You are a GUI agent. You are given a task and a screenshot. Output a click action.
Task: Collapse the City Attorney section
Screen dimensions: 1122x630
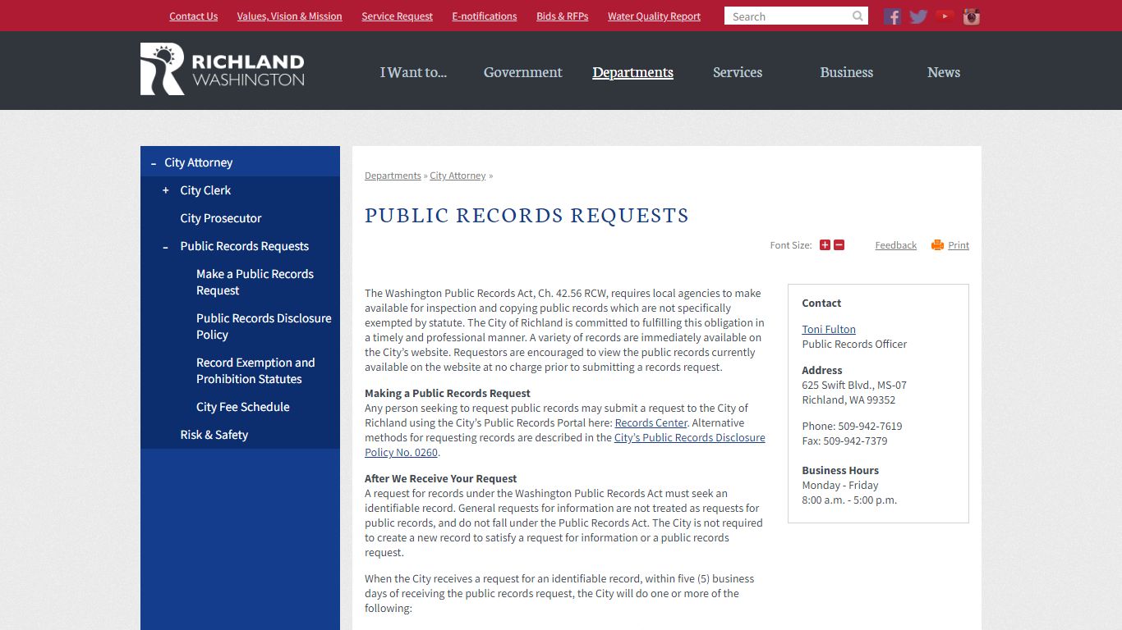click(x=154, y=163)
